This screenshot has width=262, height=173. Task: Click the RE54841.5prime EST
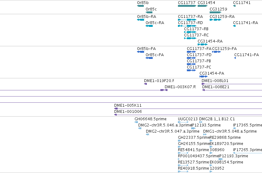pos(183,153)
